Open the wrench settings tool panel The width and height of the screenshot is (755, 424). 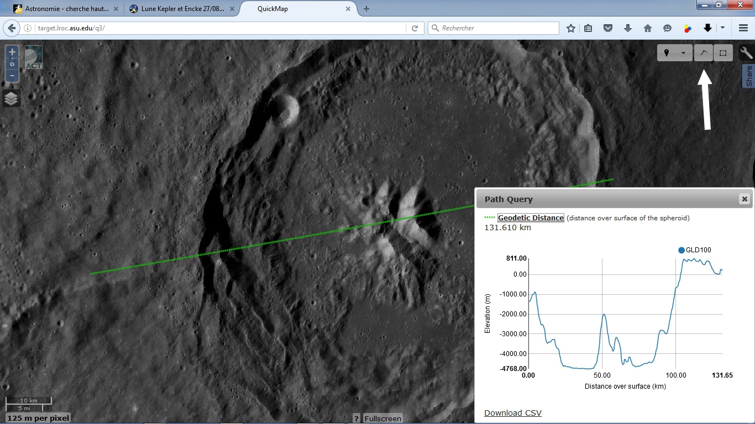[x=746, y=53]
